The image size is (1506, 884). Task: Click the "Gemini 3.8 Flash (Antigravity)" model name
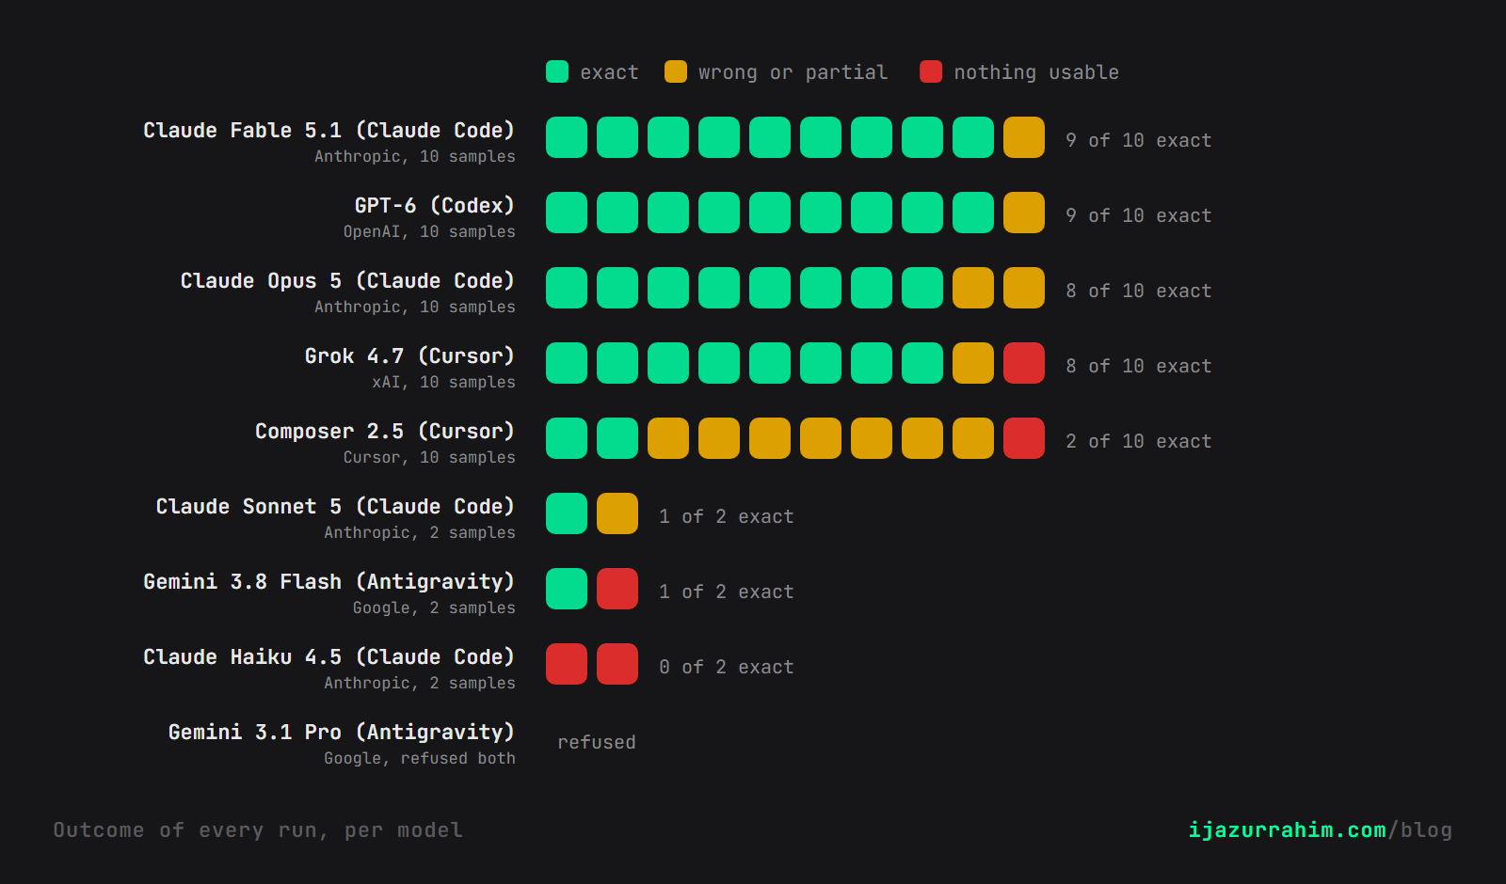[328, 581]
